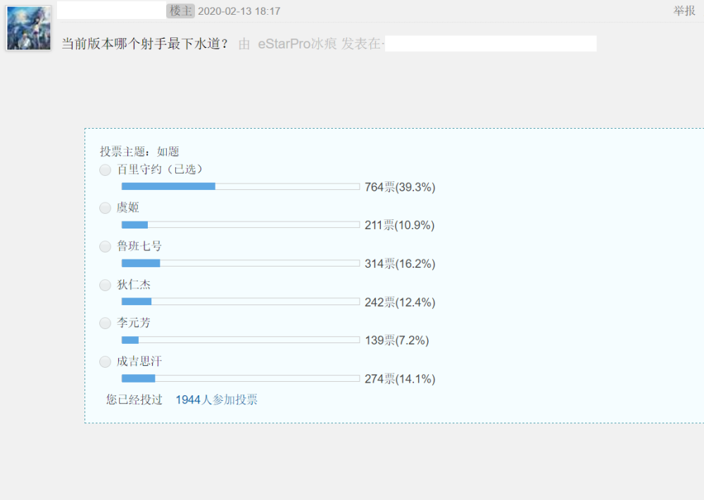Image resolution: width=704 pixels, height=500 pixels.
Task: Click the 狄仁杰 vote progress bar
Action: [x=240, y=302]
